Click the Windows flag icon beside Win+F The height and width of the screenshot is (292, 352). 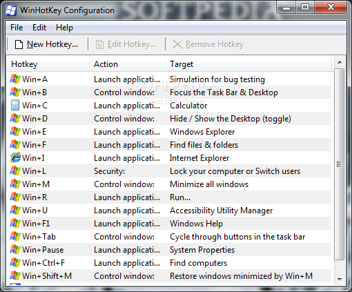(x=15, y=145)
